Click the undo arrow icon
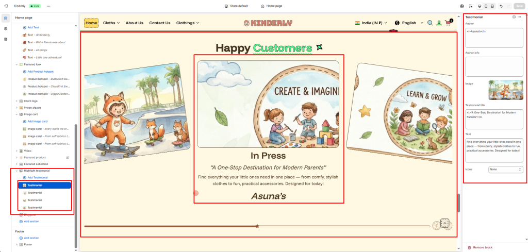The image size is (528, 252). point(501,6)
